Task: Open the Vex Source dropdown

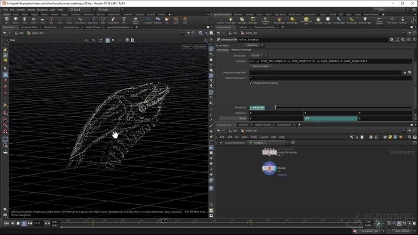Action: [x=258, y=56]
